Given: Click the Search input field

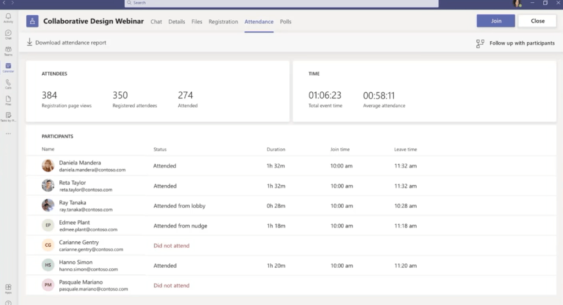Looking at the screenshot, I should (281, 3).
